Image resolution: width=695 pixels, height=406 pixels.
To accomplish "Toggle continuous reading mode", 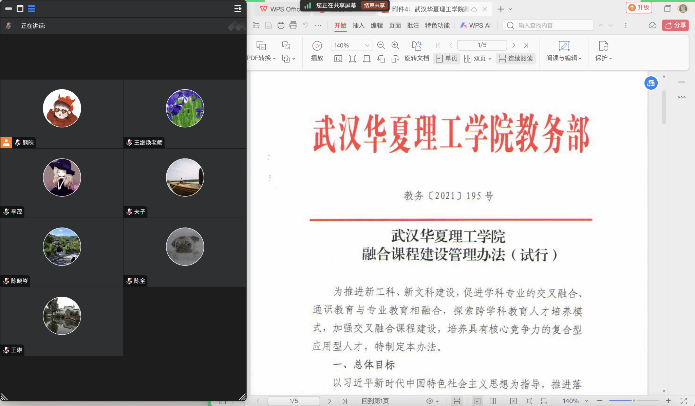I will pyautogui.click(x=515, y=58).
